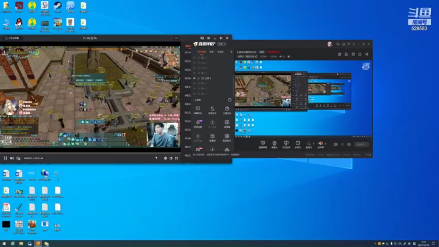439x247 pixels.
Task: Open the three-dot menu in player title bar
Action: (x=176, y=38)
